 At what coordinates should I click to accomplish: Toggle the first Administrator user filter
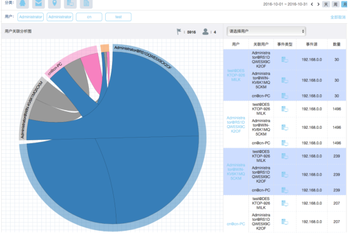31,17
